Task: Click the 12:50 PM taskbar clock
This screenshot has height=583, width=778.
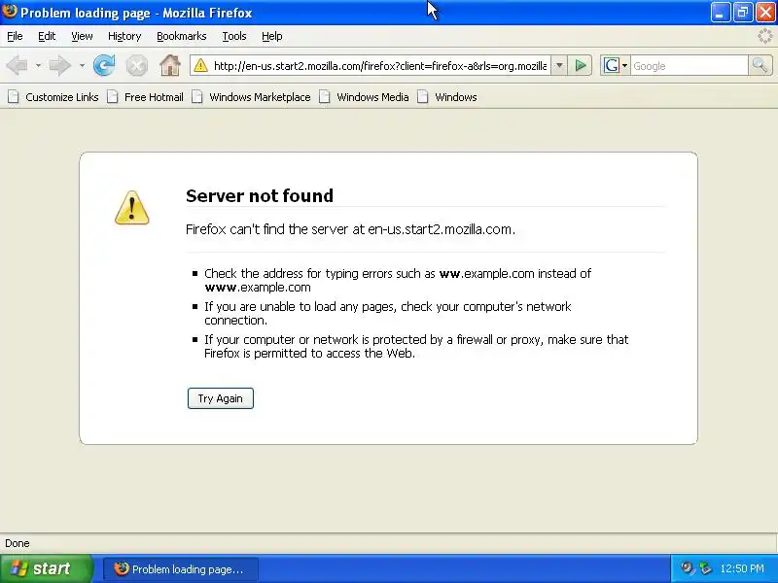Action: coord(742,568)
